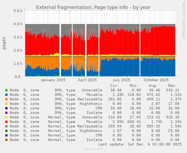The height and width of the screenshot is (153, 187).
Task: Click DMA Movable max value 1.52k
Action: point(176,95)
